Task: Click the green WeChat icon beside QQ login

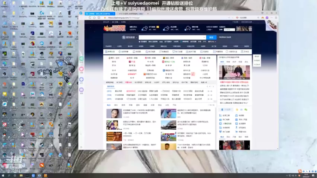Action: (x=246, y=110)
